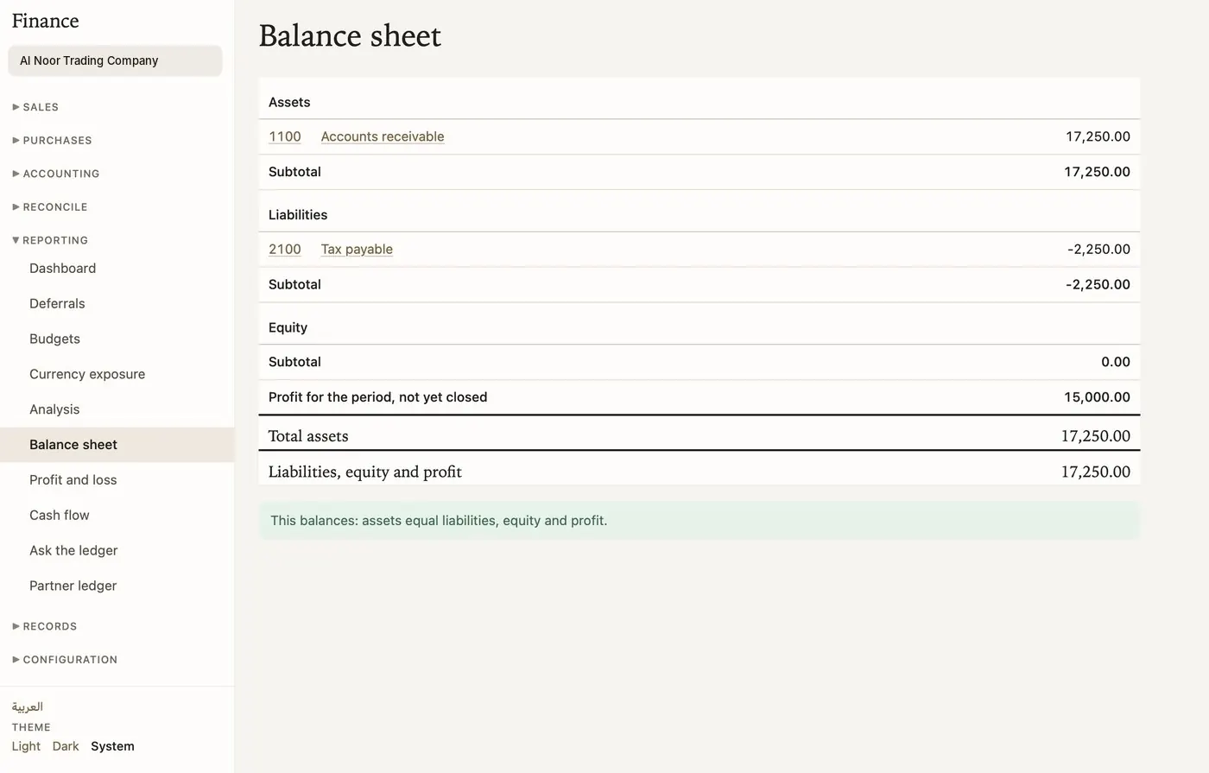
Task: Open Tax payable account link
Action: (357, 250)
